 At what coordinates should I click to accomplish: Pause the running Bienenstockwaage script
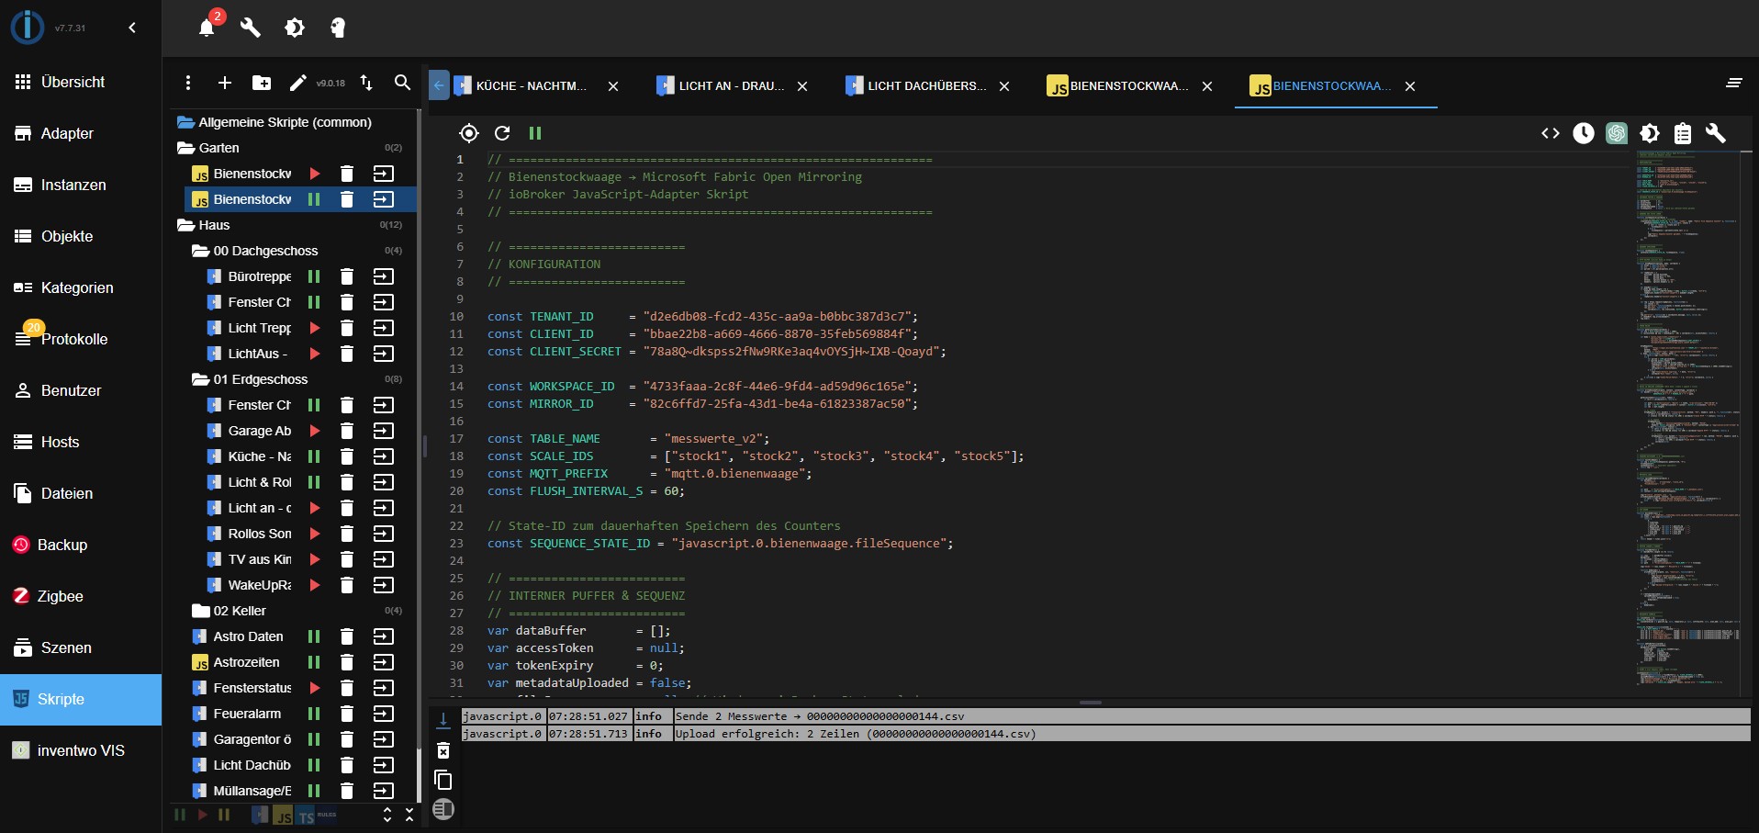[314, 199]
